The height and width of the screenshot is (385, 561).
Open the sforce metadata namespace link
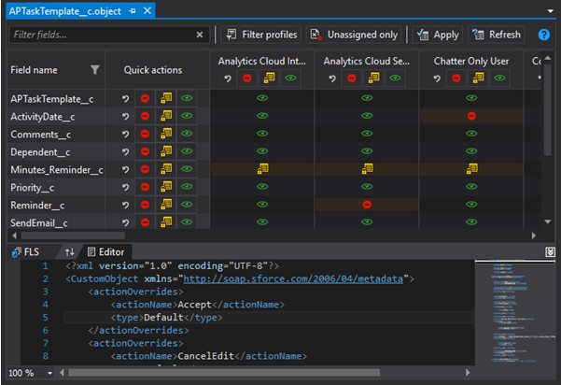293,278
